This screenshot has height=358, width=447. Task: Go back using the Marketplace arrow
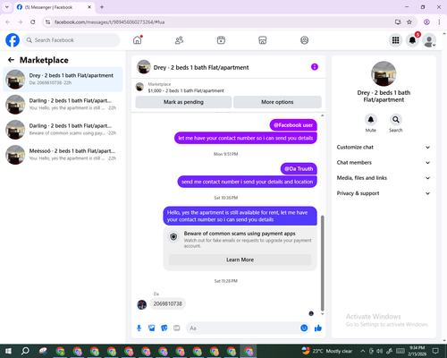11,60
